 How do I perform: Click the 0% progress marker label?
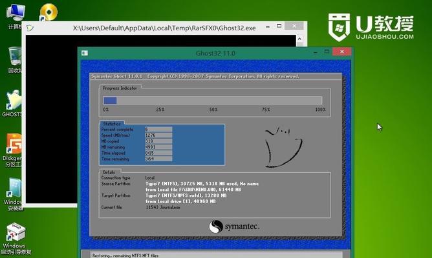coord(106,110)
